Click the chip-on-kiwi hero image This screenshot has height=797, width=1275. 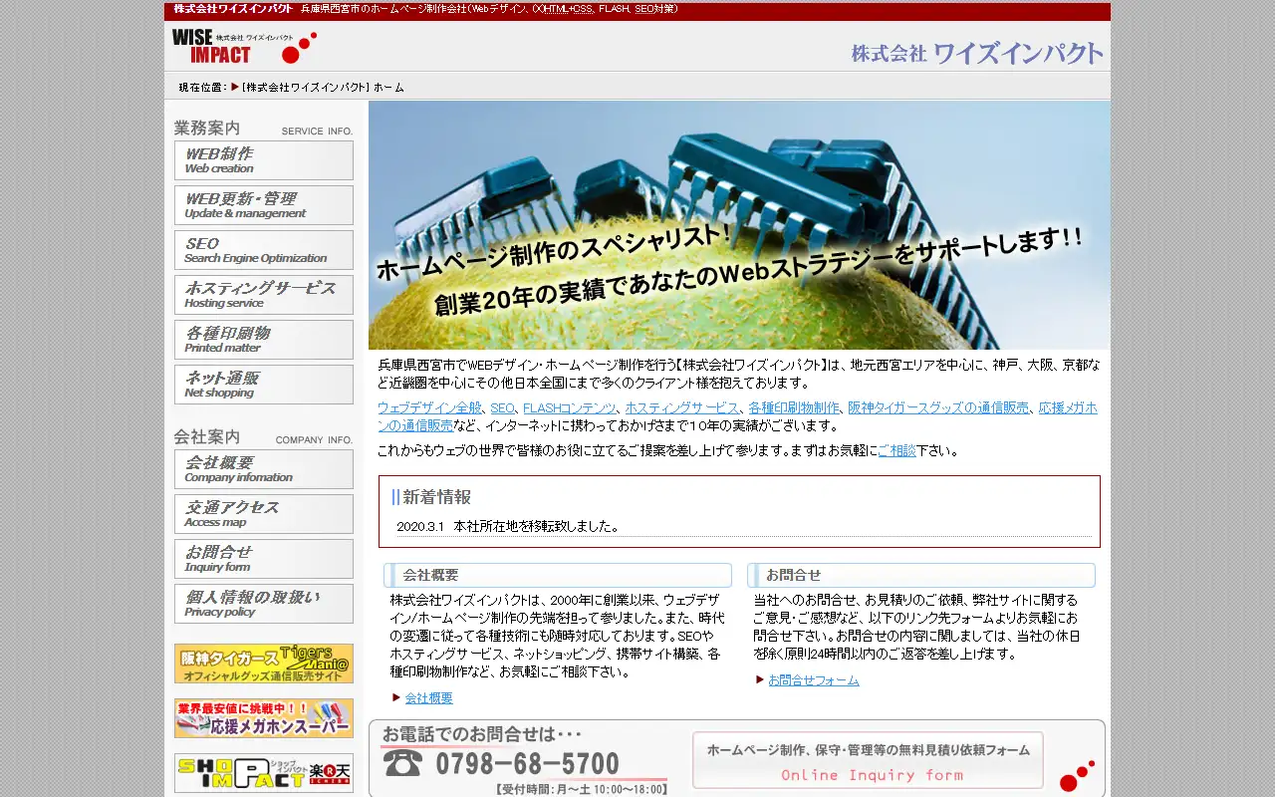[739, 225]
